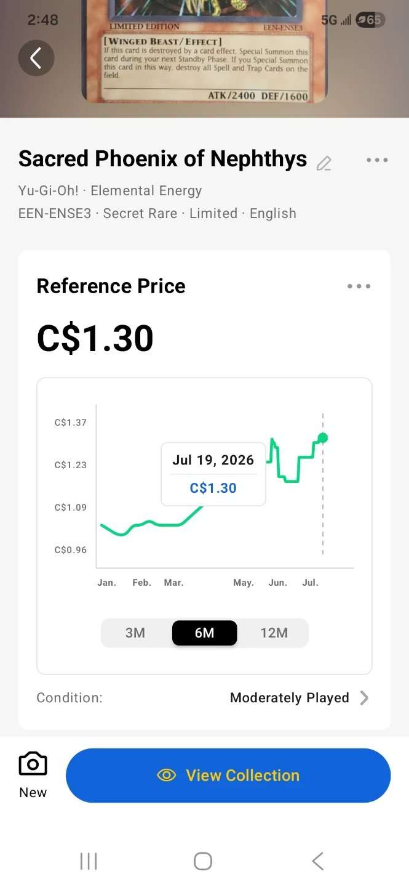Image resolution: width=409 pixels, height=887 pixels.
Task: Tap Jul 19, 2026 price tooltip
Action: tap(213, 474)
